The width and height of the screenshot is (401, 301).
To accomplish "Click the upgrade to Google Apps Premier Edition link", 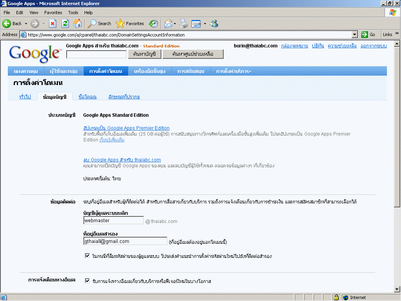I will (126, 128).
